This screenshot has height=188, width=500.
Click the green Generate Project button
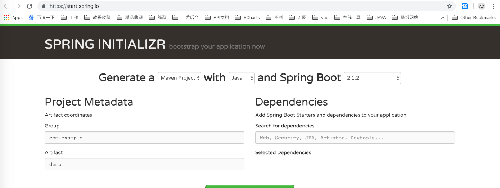click(x=250, y=187)
